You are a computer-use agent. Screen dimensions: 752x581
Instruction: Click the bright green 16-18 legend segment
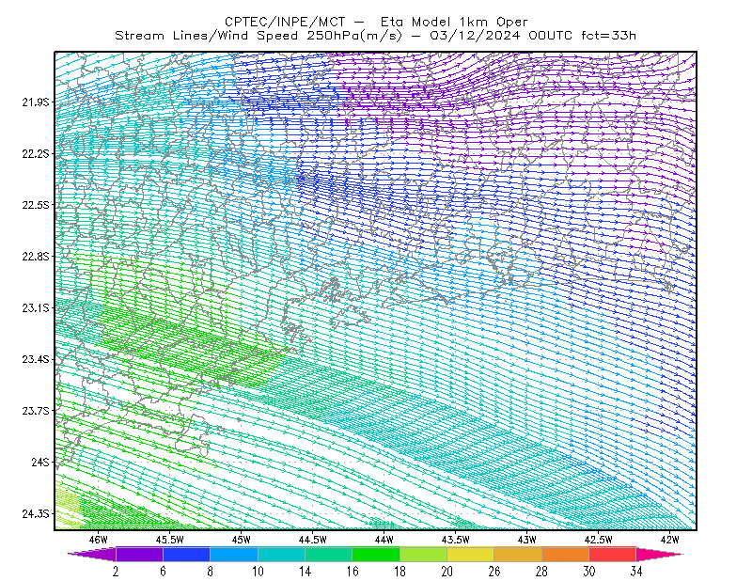coord(376,554)
